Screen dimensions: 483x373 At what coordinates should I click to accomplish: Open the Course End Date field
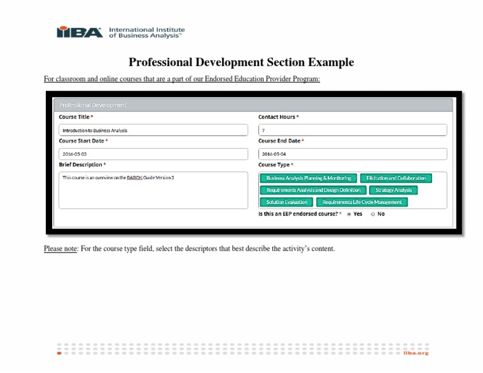[352, 154]
